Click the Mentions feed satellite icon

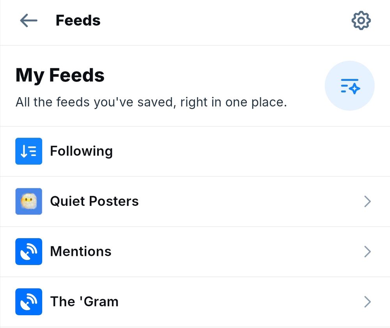tap(29, 252)
